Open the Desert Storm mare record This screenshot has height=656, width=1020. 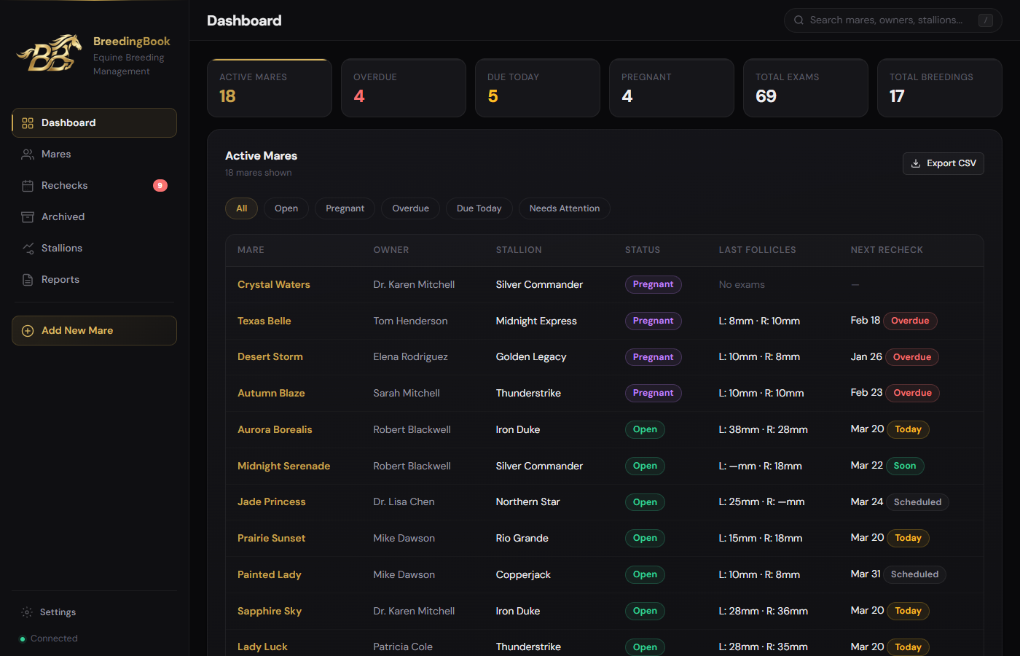[270, 357]
